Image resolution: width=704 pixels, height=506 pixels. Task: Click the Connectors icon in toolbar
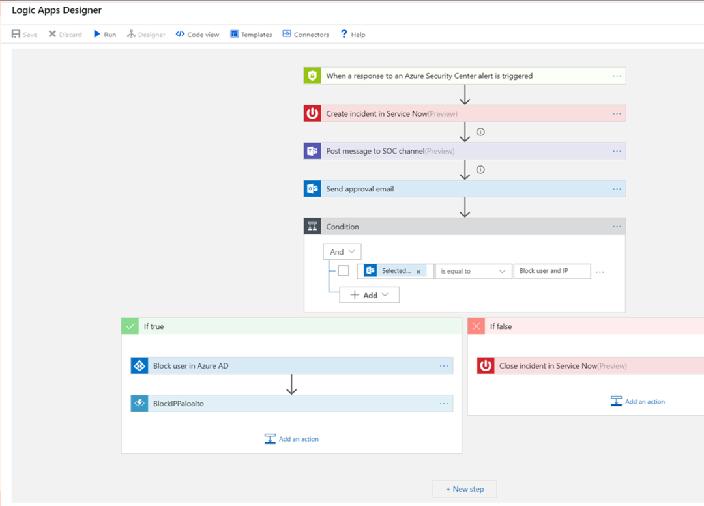287,34
